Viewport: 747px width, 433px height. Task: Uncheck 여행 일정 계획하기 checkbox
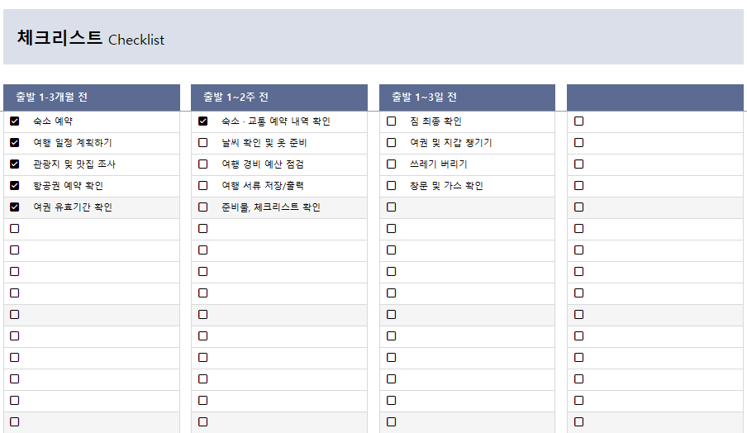15,142
